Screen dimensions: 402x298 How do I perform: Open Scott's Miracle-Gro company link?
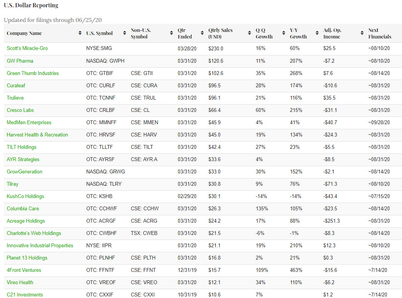click(x=27, y=48)
